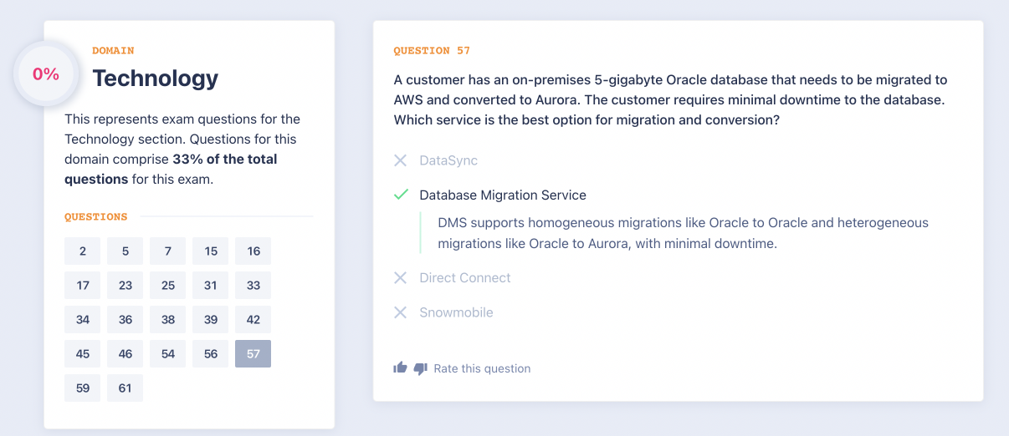The image size is (1009, 436).
Task: Navigate to question 56
Action: click(x=211, y=353)
